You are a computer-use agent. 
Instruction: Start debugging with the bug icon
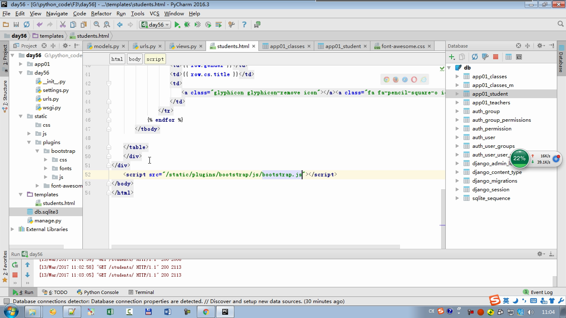(x=187, y=25)
